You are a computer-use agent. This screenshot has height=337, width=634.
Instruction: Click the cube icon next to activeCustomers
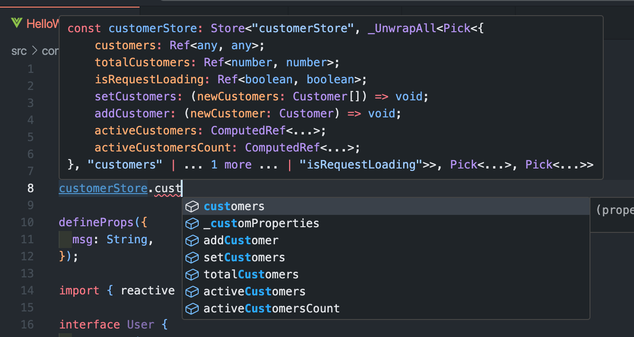point(192,291)
